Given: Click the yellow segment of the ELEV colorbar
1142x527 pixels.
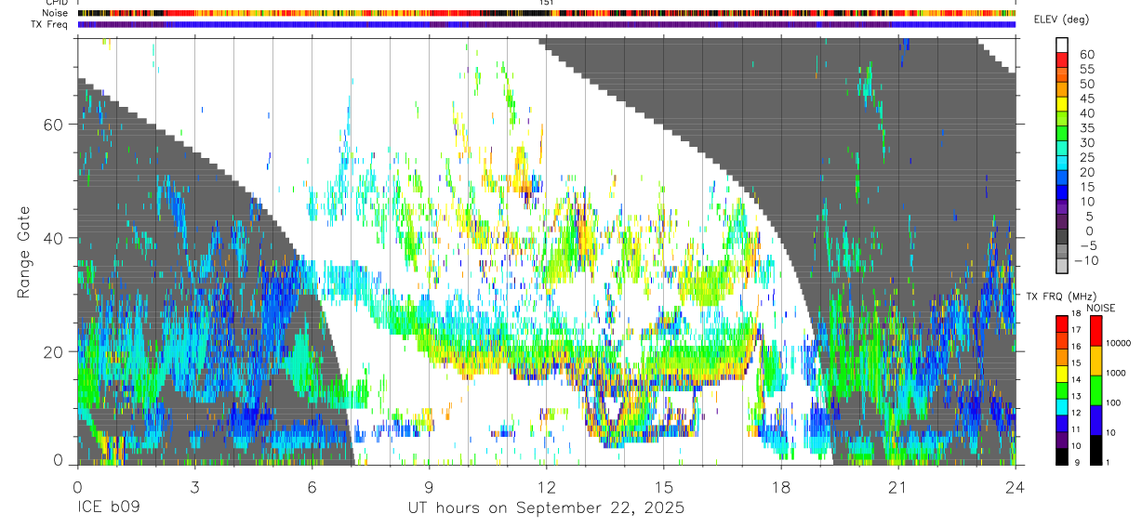Looking at the screenshot, I should pyautogui.click(x=1062, y=105).
